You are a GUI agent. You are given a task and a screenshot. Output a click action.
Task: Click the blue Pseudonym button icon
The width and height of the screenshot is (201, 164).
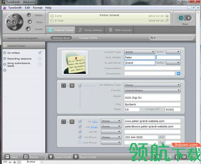coord(178,74)
